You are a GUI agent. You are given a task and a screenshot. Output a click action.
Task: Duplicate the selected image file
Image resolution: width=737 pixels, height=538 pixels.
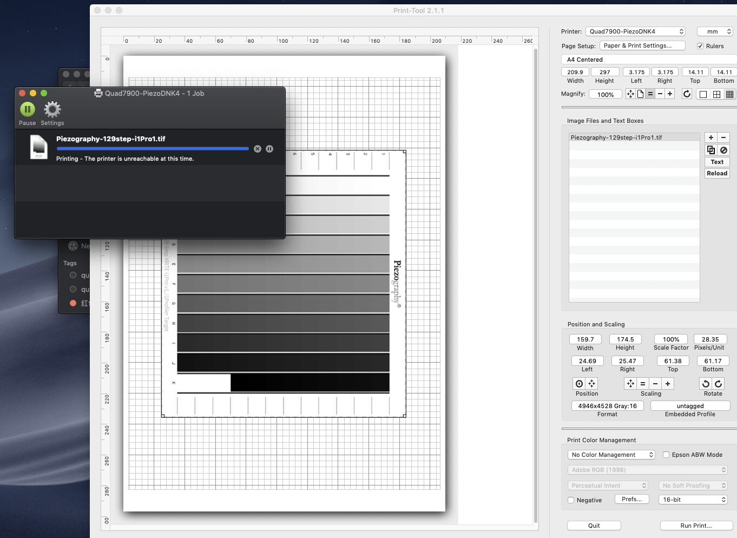(711, 150)
